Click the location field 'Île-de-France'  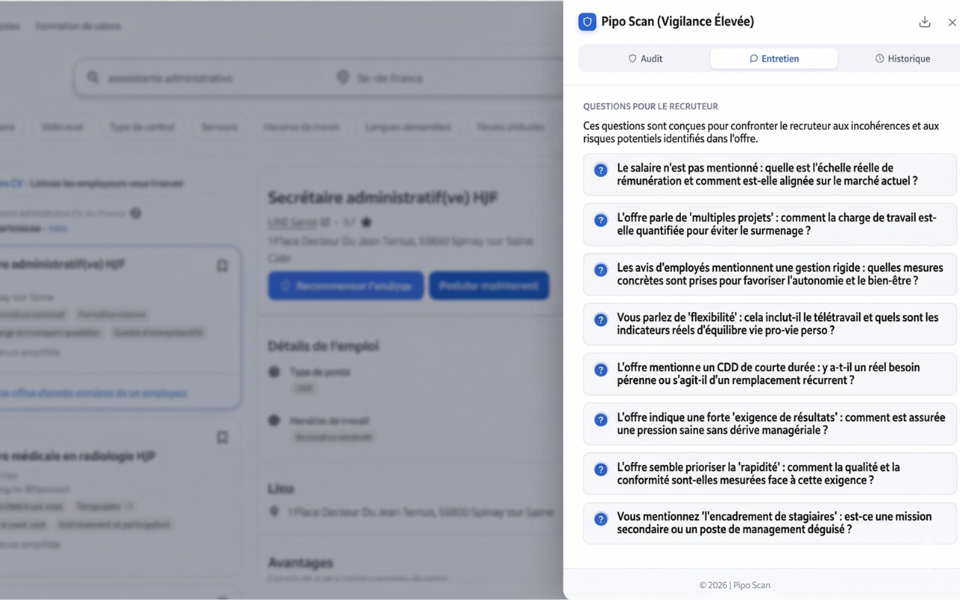[442, 78]
